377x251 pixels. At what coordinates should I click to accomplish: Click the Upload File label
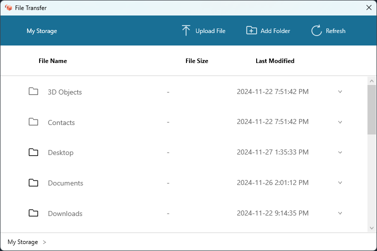[x=211, y=31]
